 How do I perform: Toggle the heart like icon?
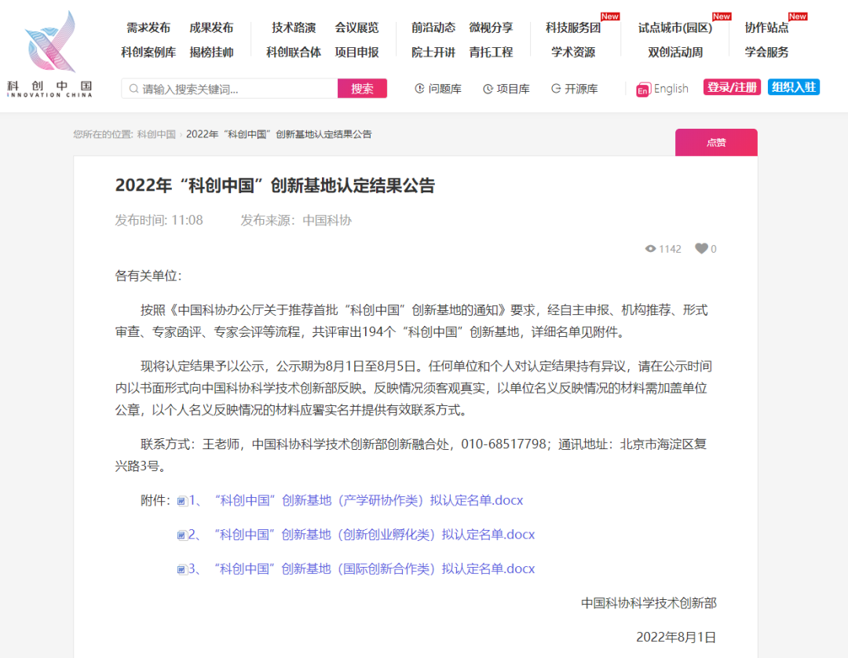pyautogui.click(x=700, y=248)
